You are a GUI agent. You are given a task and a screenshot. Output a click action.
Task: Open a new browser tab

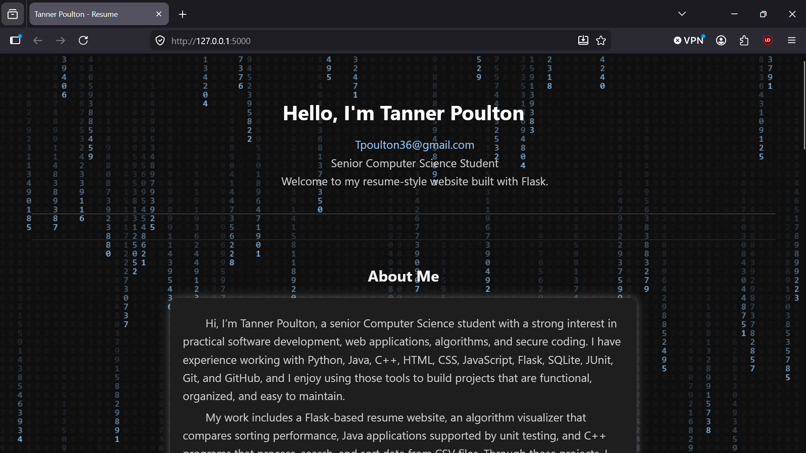(x=182, y=14)
